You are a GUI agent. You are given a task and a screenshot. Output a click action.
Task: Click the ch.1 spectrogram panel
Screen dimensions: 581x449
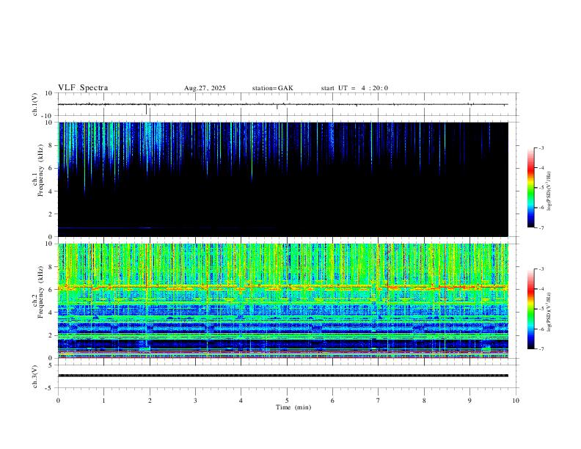pos(283,179)
